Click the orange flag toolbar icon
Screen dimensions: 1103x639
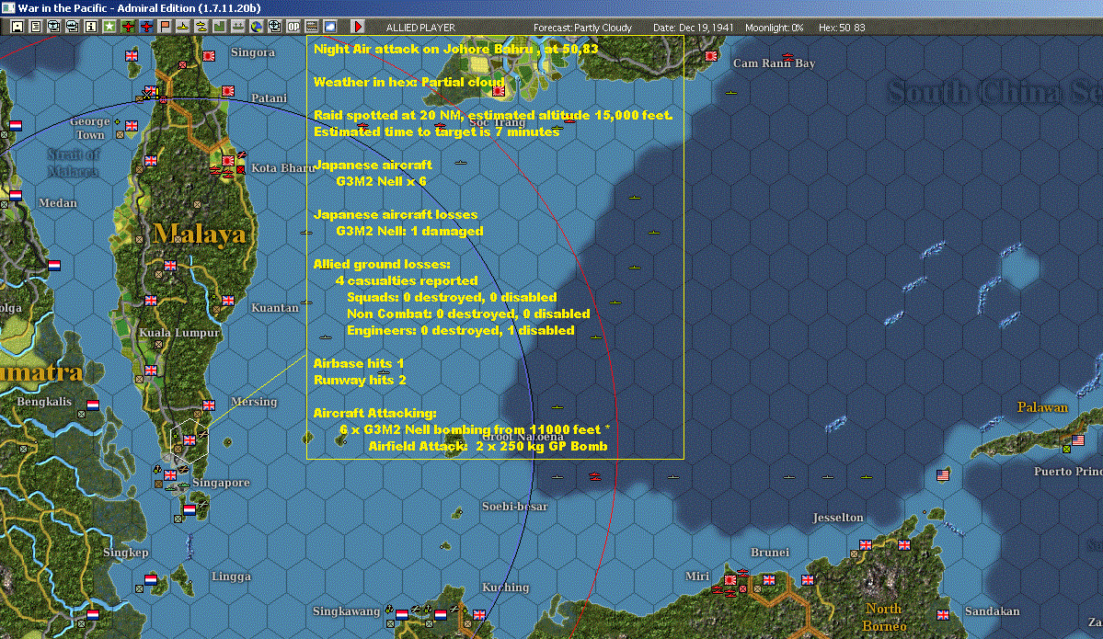coord(165,27)
